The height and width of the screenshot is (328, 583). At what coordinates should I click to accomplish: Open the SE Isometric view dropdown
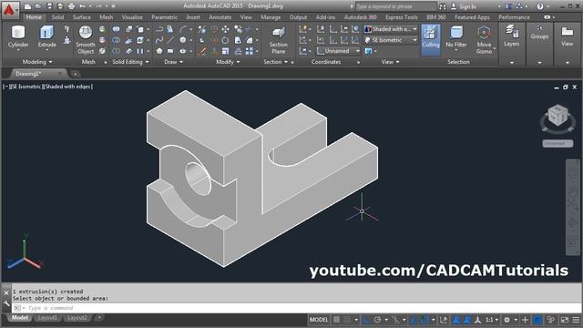click(x=391, y=40)
